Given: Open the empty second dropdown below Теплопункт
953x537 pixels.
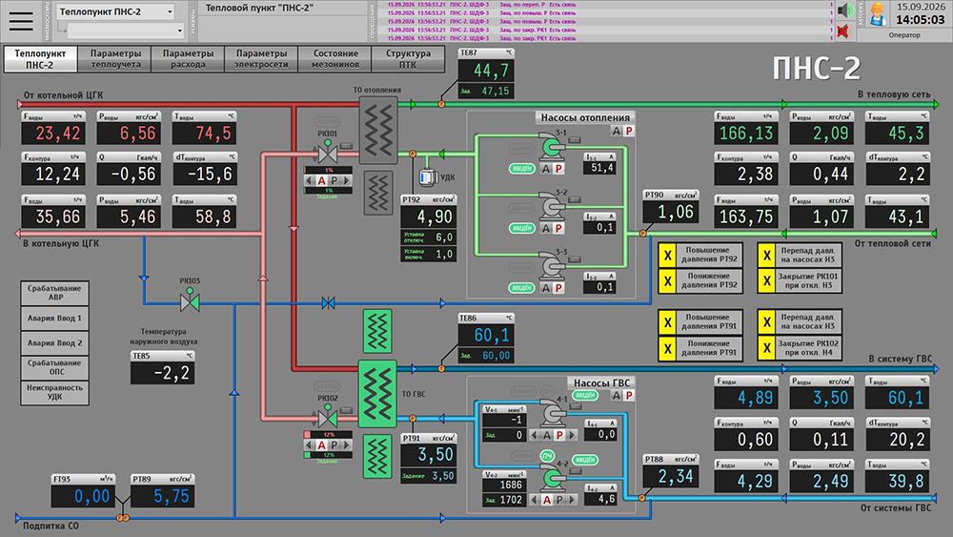Looking at the screenshot, I should [125, 31].
